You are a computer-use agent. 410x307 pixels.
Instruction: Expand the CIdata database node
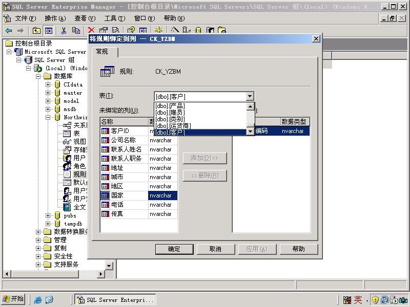click(x=48, y=84)
